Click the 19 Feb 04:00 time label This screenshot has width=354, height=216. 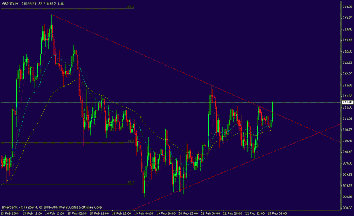point(144,213)
